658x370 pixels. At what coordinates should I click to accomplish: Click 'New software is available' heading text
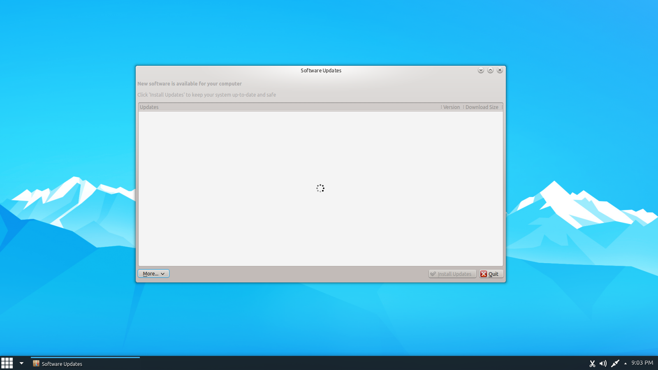point(190,84)
